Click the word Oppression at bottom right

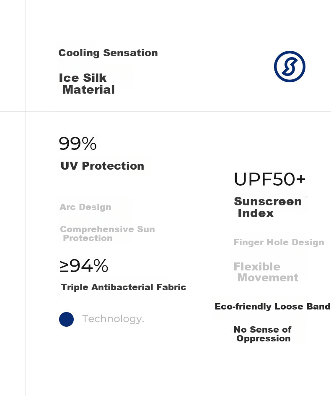(264, 338)
